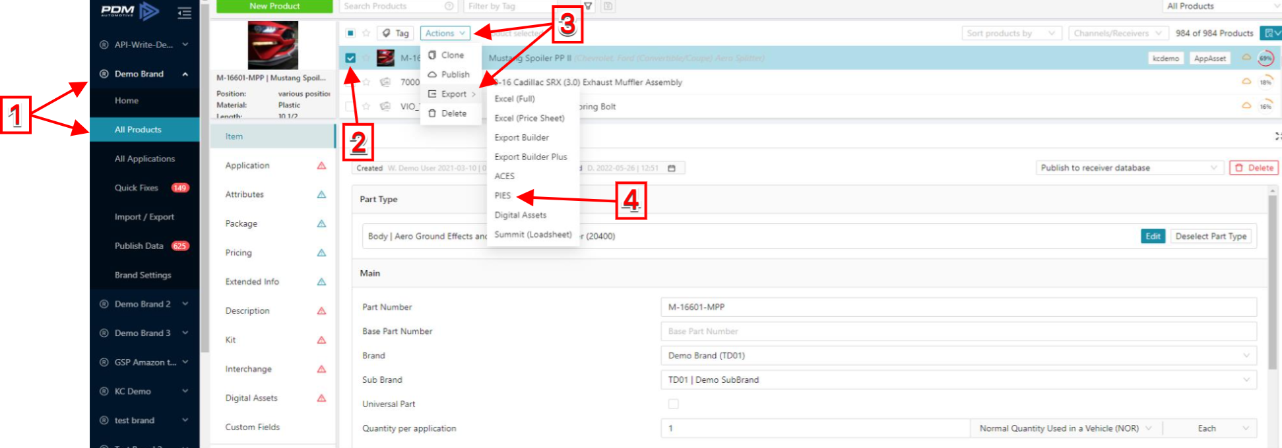1282x448 pixels.
Task: Click the PDM Automotive logo
Action: 130,11
